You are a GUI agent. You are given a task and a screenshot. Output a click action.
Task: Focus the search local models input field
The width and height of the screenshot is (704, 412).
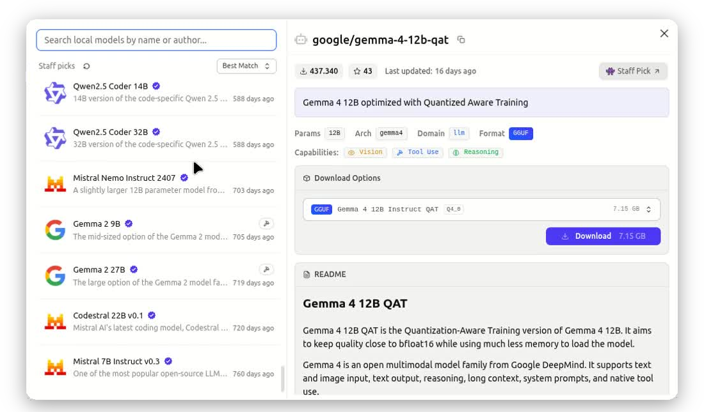(x=156, y=40)
